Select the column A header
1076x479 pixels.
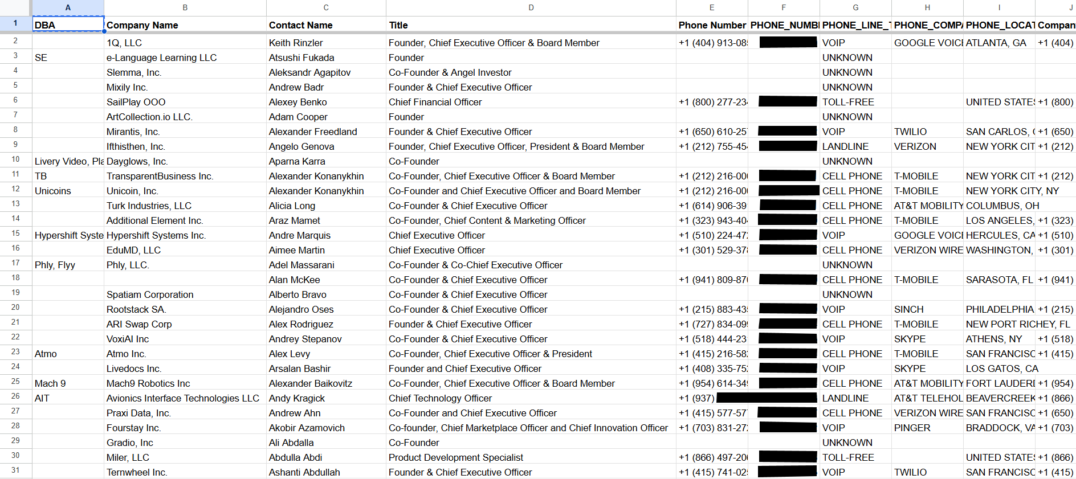68,7
